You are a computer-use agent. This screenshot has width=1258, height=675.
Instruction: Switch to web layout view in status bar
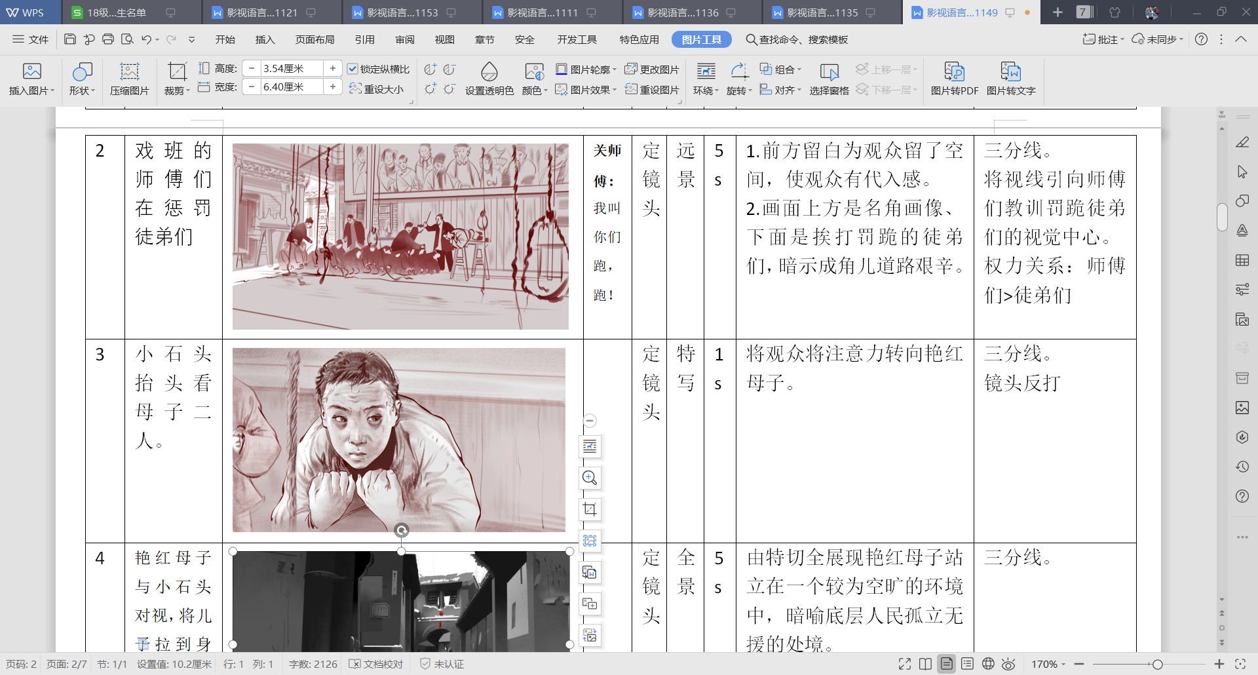[988, 664]
